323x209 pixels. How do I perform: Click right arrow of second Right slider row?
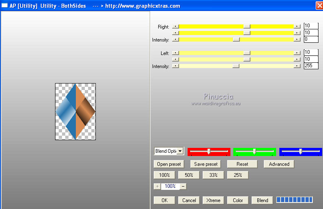[x=297, y=33]
